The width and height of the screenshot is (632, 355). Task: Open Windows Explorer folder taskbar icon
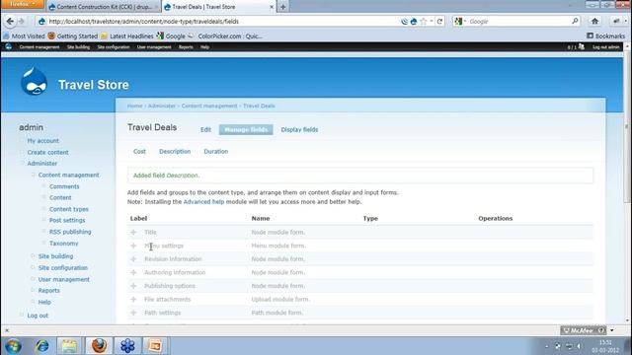pos(69,346)
